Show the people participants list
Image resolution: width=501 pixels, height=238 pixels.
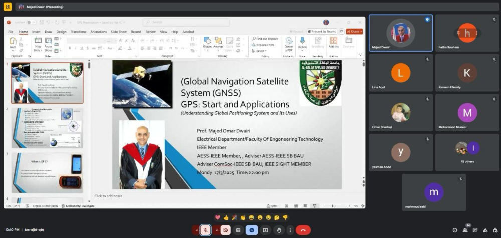click(465, 230)
